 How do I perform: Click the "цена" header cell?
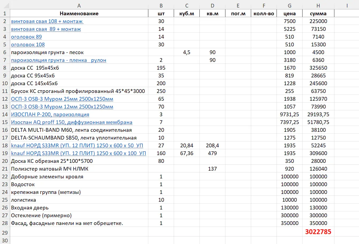tap(290, 14)
